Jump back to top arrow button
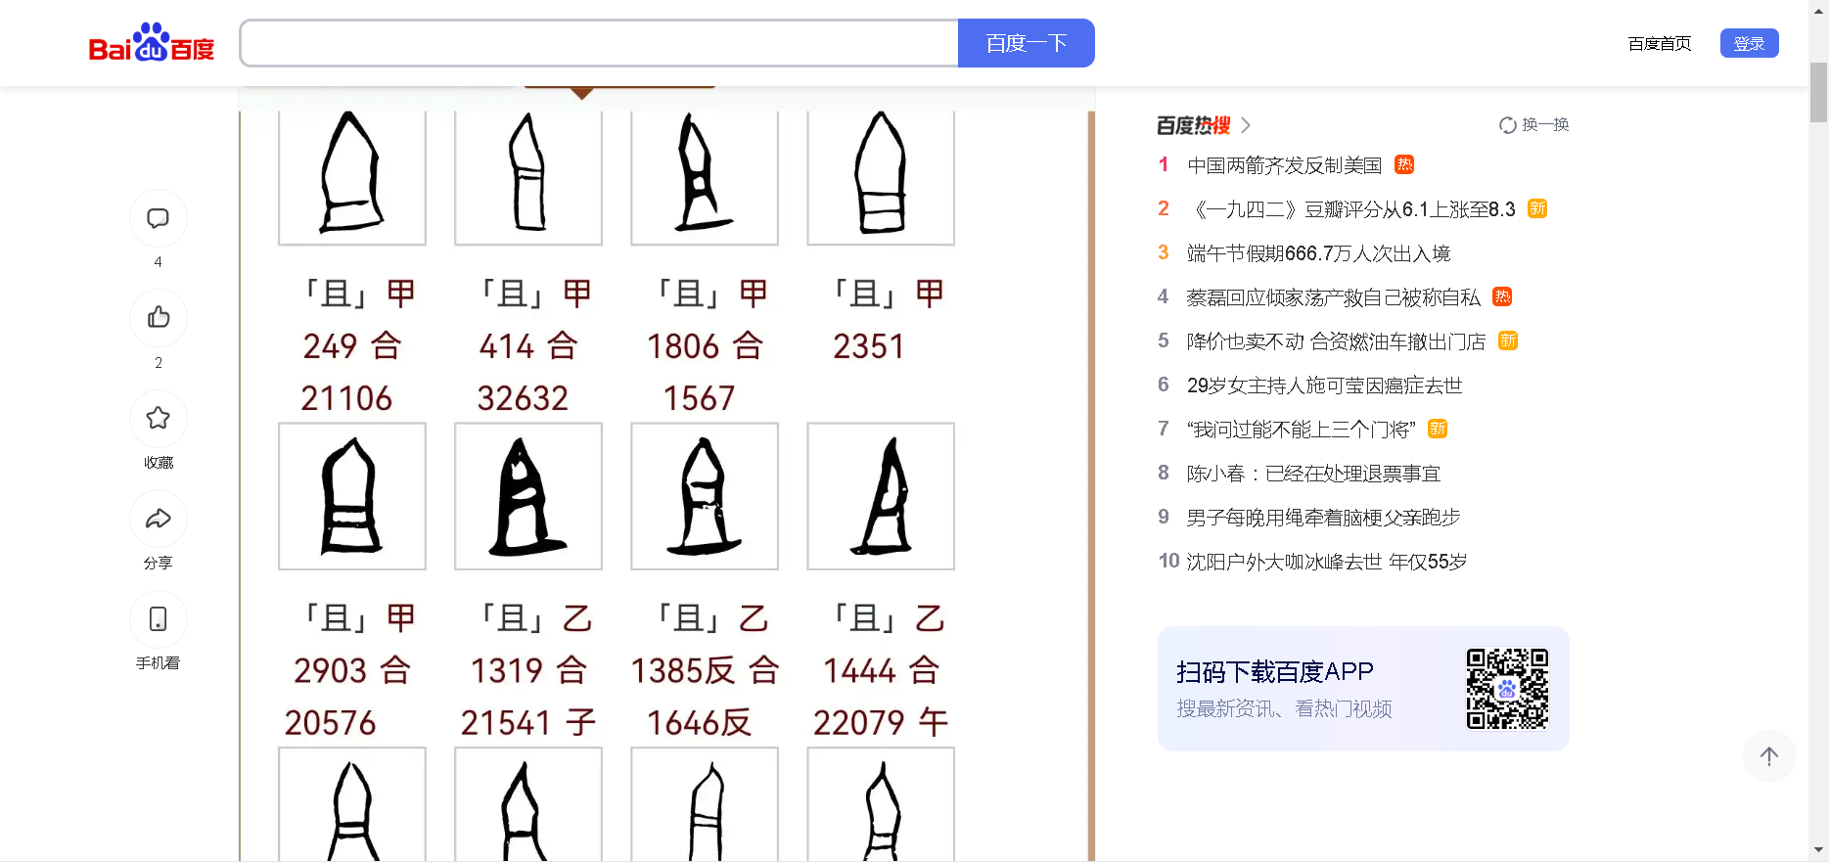The height and width of the screenshot is (862, 1829). click(1769, 756)
